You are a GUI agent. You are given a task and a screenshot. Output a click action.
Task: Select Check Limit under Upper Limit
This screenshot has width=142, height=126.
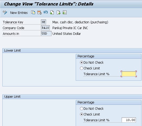81,114
